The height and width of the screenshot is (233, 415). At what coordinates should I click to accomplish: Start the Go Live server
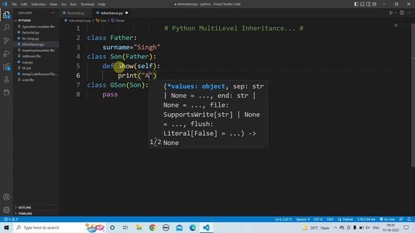[387, 219]
